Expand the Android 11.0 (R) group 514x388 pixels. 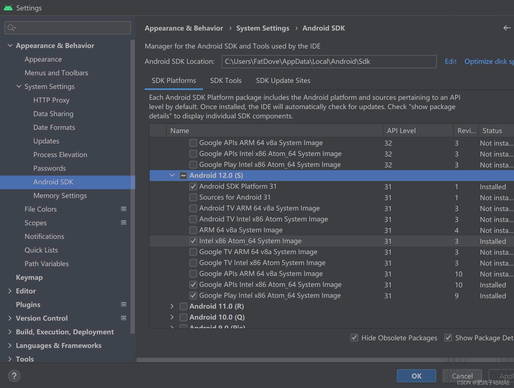(172, 306)
